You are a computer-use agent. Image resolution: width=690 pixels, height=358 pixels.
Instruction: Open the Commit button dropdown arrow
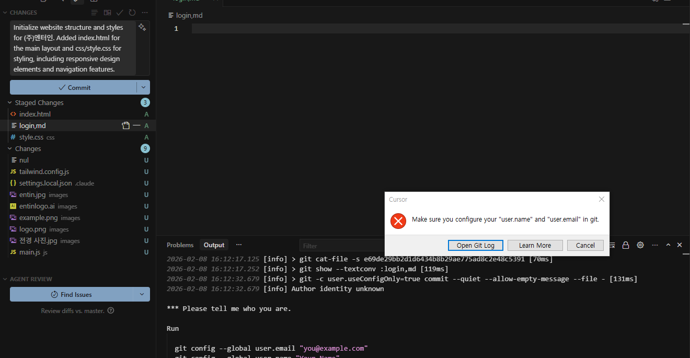click(143, 87)
